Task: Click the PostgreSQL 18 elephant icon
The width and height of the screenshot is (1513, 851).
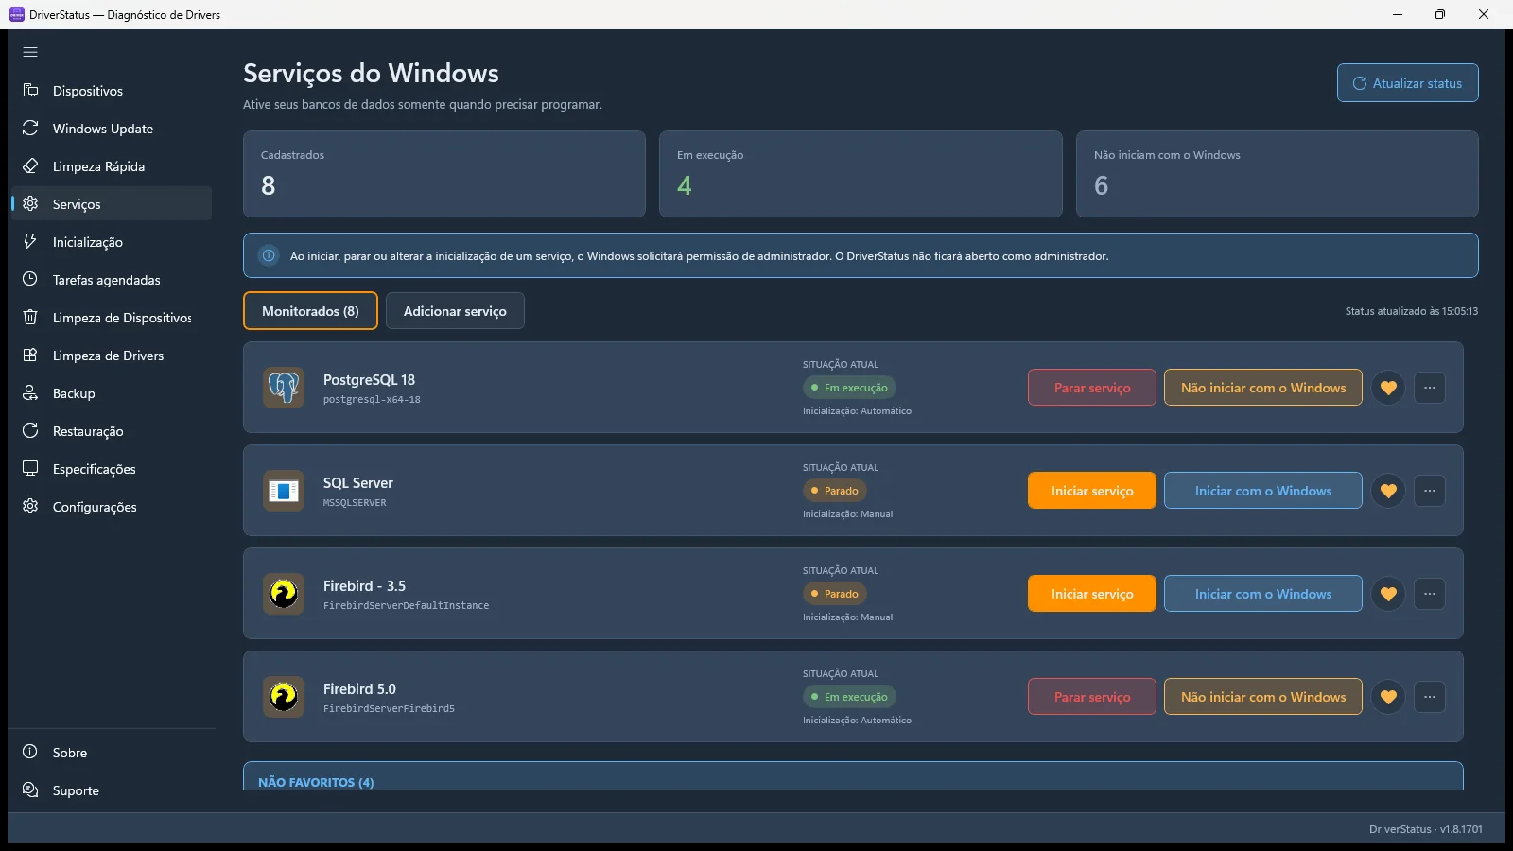Action: [x=284, y=388]
